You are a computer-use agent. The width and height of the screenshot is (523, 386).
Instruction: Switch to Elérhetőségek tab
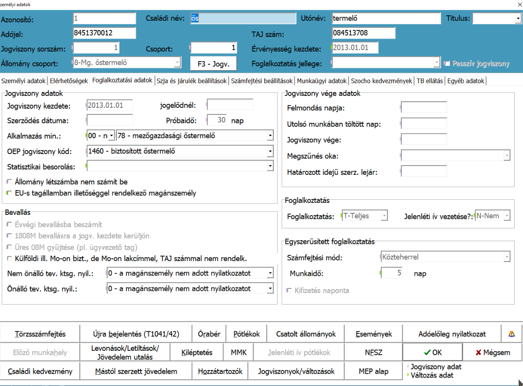(x=69, y=81)
